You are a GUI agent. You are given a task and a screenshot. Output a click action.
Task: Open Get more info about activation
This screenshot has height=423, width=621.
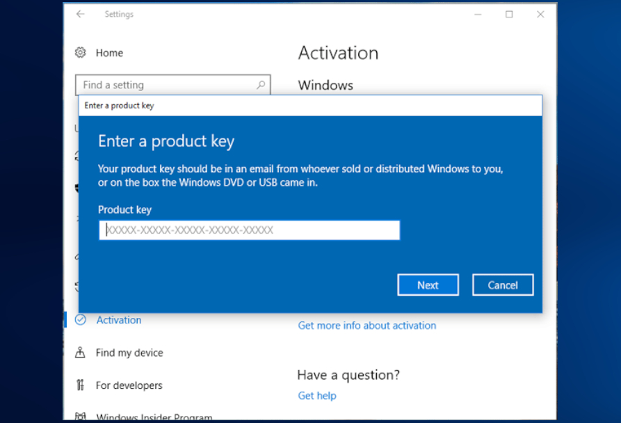coord(366,325)
